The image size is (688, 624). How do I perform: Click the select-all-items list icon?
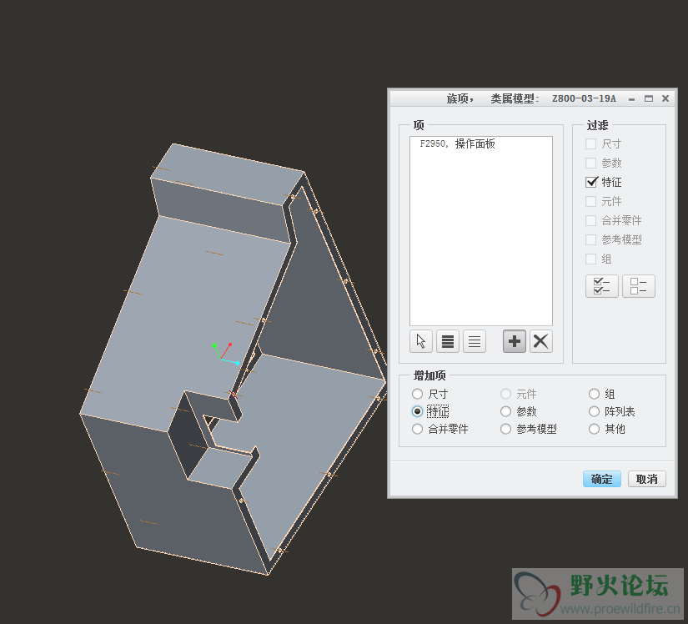click(x=448, y=341)
